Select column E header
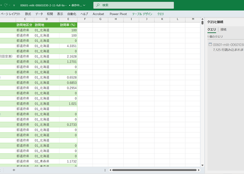The height and width of the screenshot is (174, 244). tap(68, 19)
